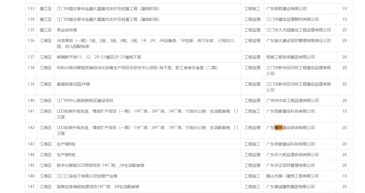The width and height of the screenshot is (365, 193).
Task: Select row number 138
Action: point(31,68)
